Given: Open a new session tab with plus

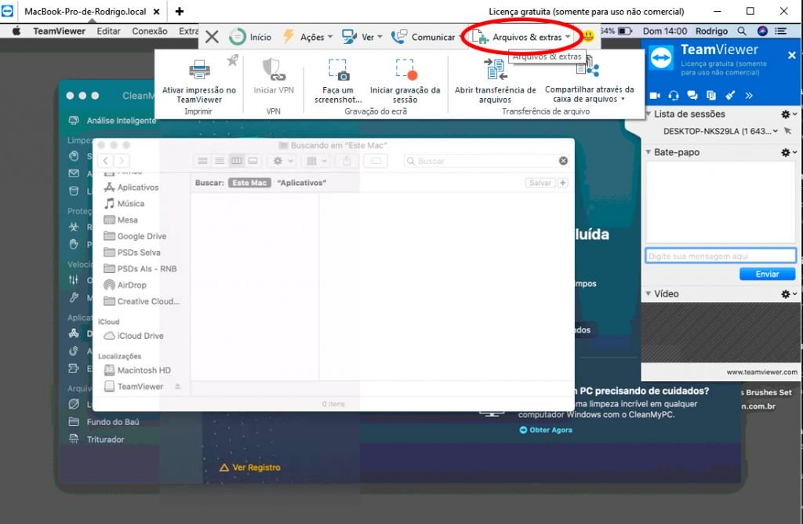Looking at the screenshot, I should 180,11.
